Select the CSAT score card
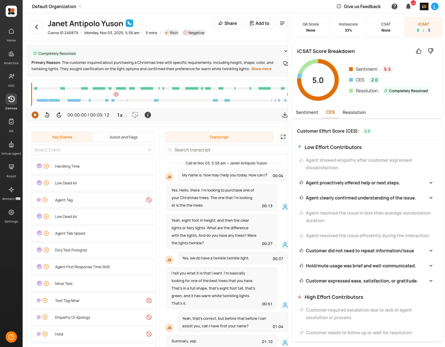This screenshot has height=347, width=445. tap(386, 27)
